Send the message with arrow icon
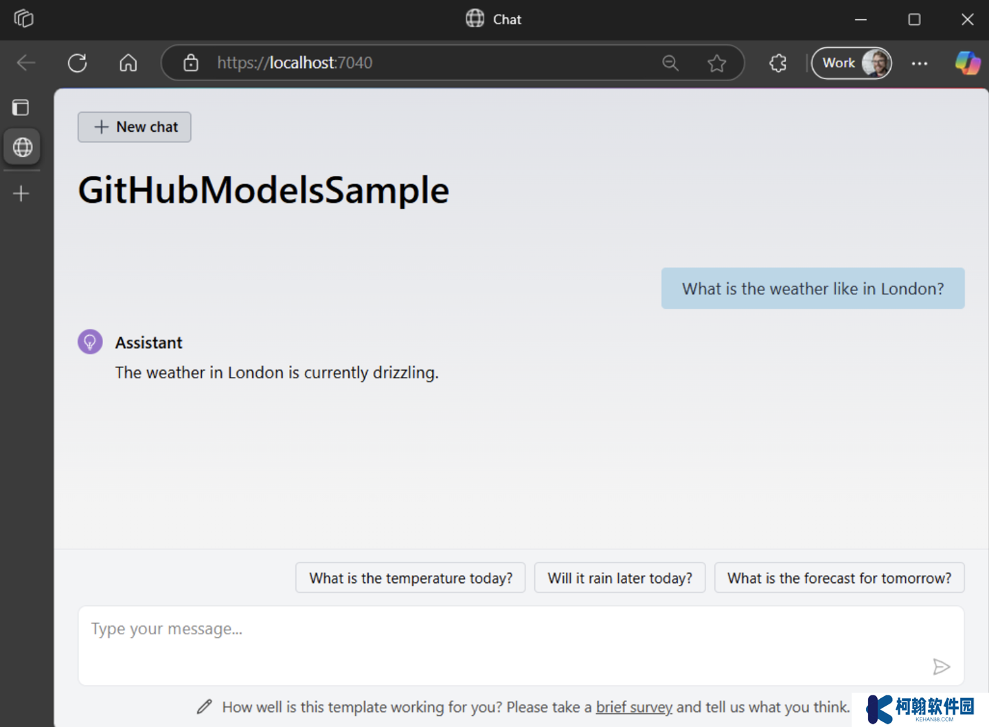The width and height of the screenshot is (989, 727). [942, 667]
